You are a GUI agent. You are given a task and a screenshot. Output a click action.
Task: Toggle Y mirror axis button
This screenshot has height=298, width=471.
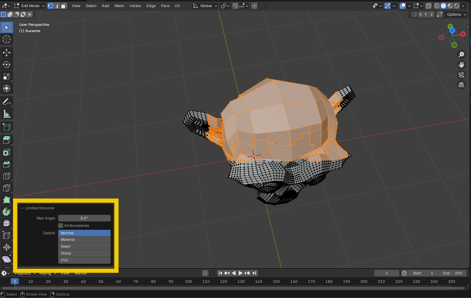tap(426, 14)
